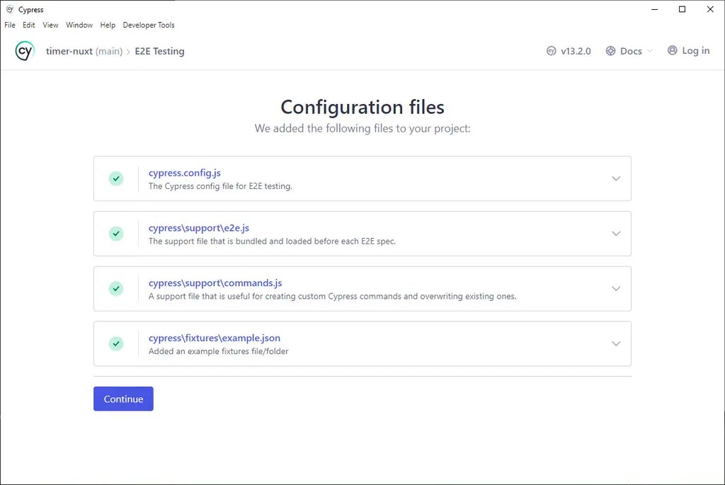Click the check mark next to e2e.js entry

click(x=116, y=234)
